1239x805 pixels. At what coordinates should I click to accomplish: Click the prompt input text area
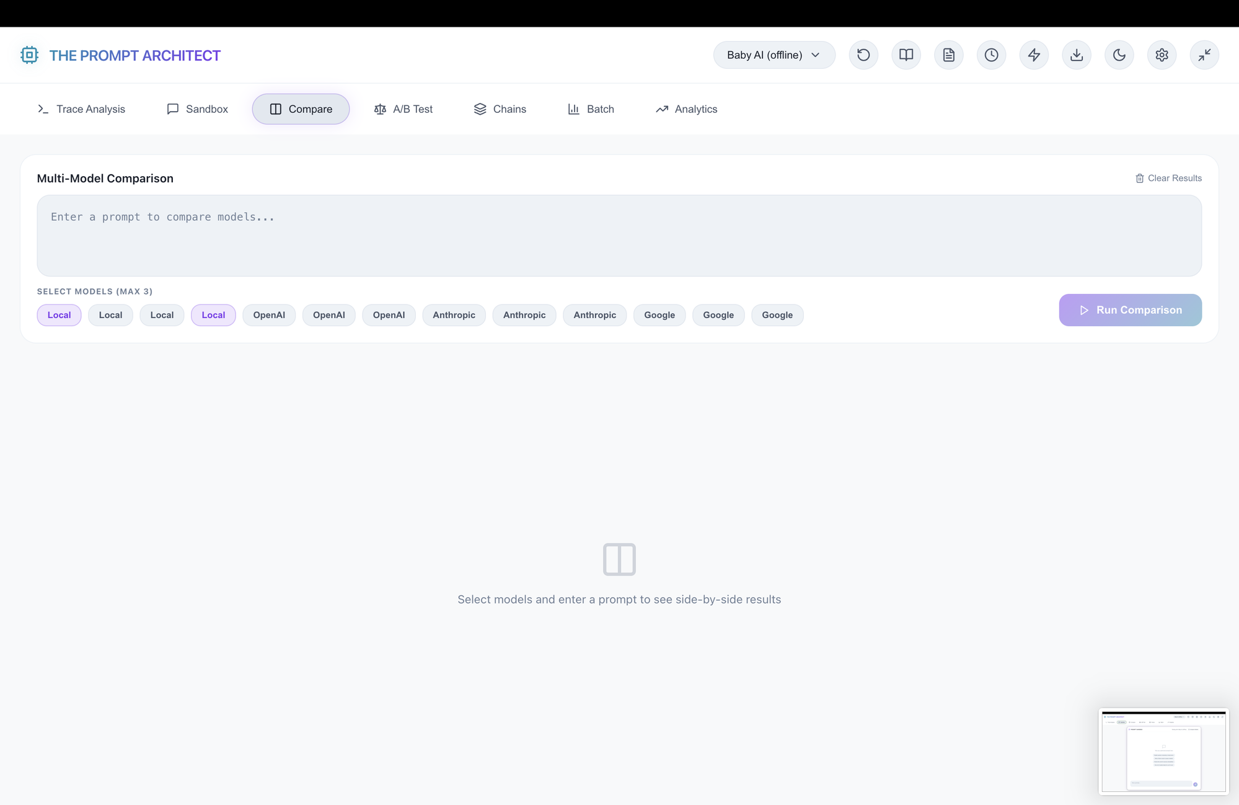point(619,236)
